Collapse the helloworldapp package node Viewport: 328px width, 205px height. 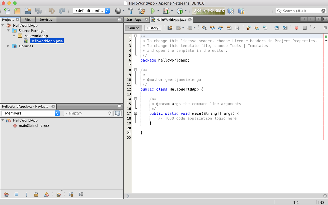pyautogui.click(x=14, y=36)
